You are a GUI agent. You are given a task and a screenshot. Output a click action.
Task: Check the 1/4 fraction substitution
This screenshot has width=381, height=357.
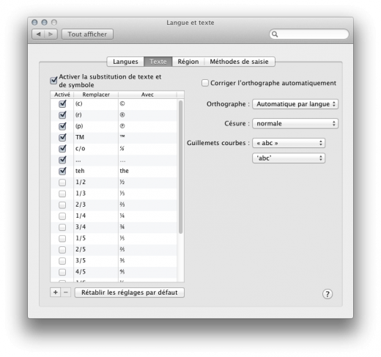click(x=62, y=216)
